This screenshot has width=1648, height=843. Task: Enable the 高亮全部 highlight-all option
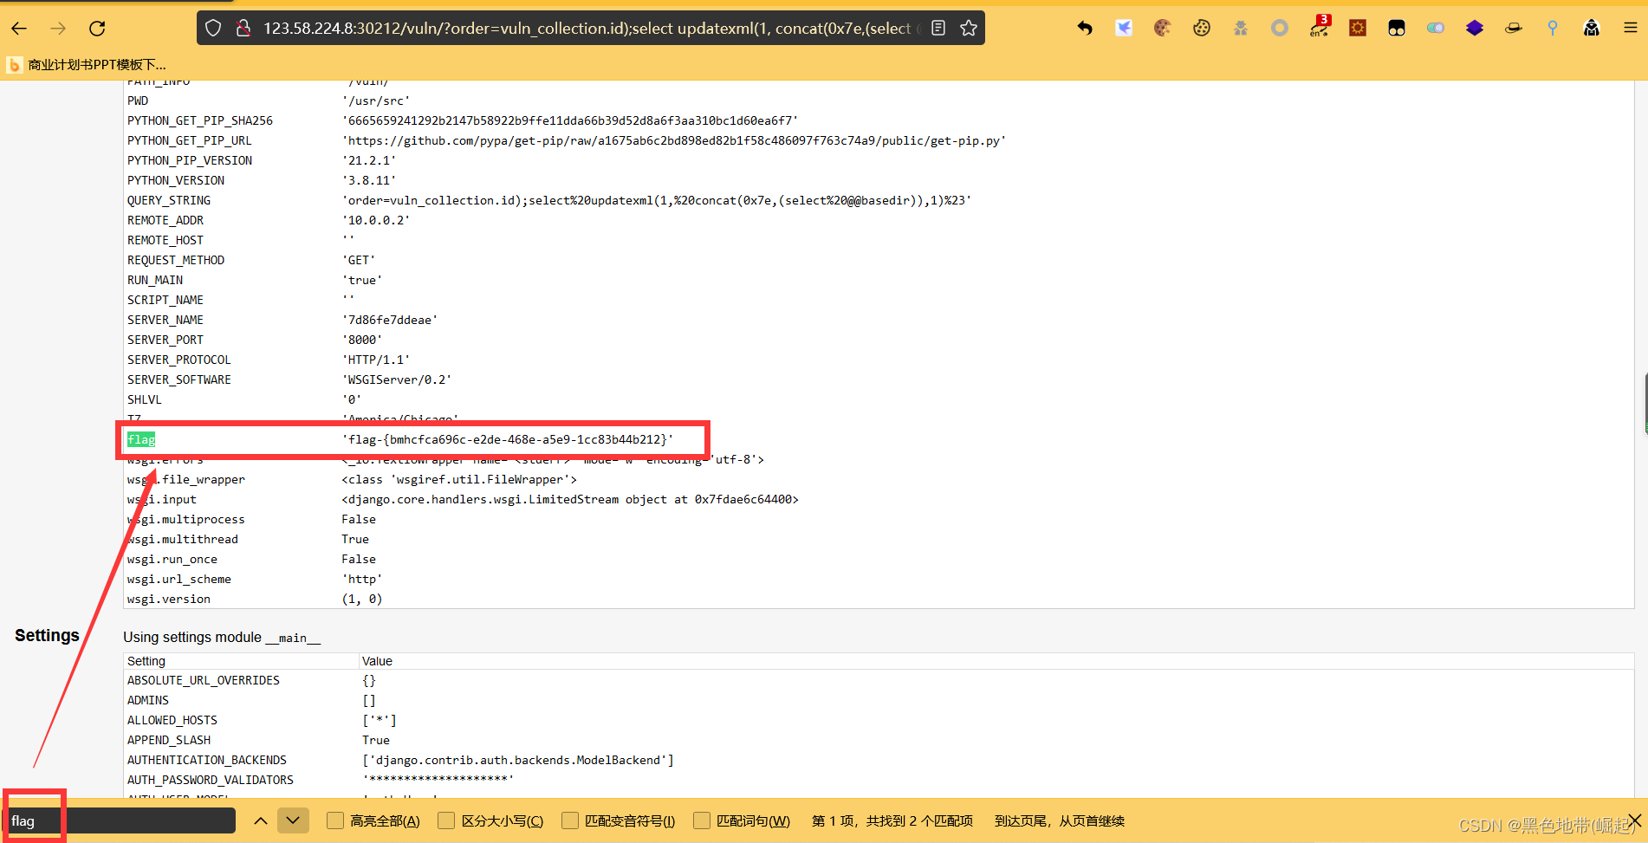[334, 820]
